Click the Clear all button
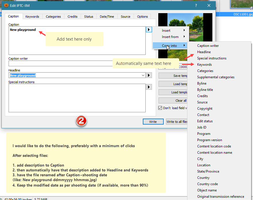 [173, 101]
